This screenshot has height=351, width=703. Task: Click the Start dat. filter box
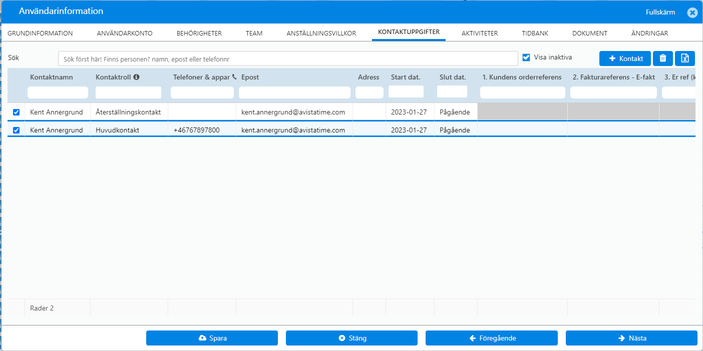[x=406, y=91]
